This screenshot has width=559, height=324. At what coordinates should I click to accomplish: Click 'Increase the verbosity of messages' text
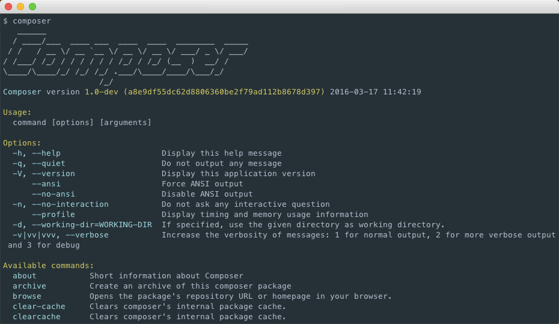pyautogui.click(x=359, y=235)
